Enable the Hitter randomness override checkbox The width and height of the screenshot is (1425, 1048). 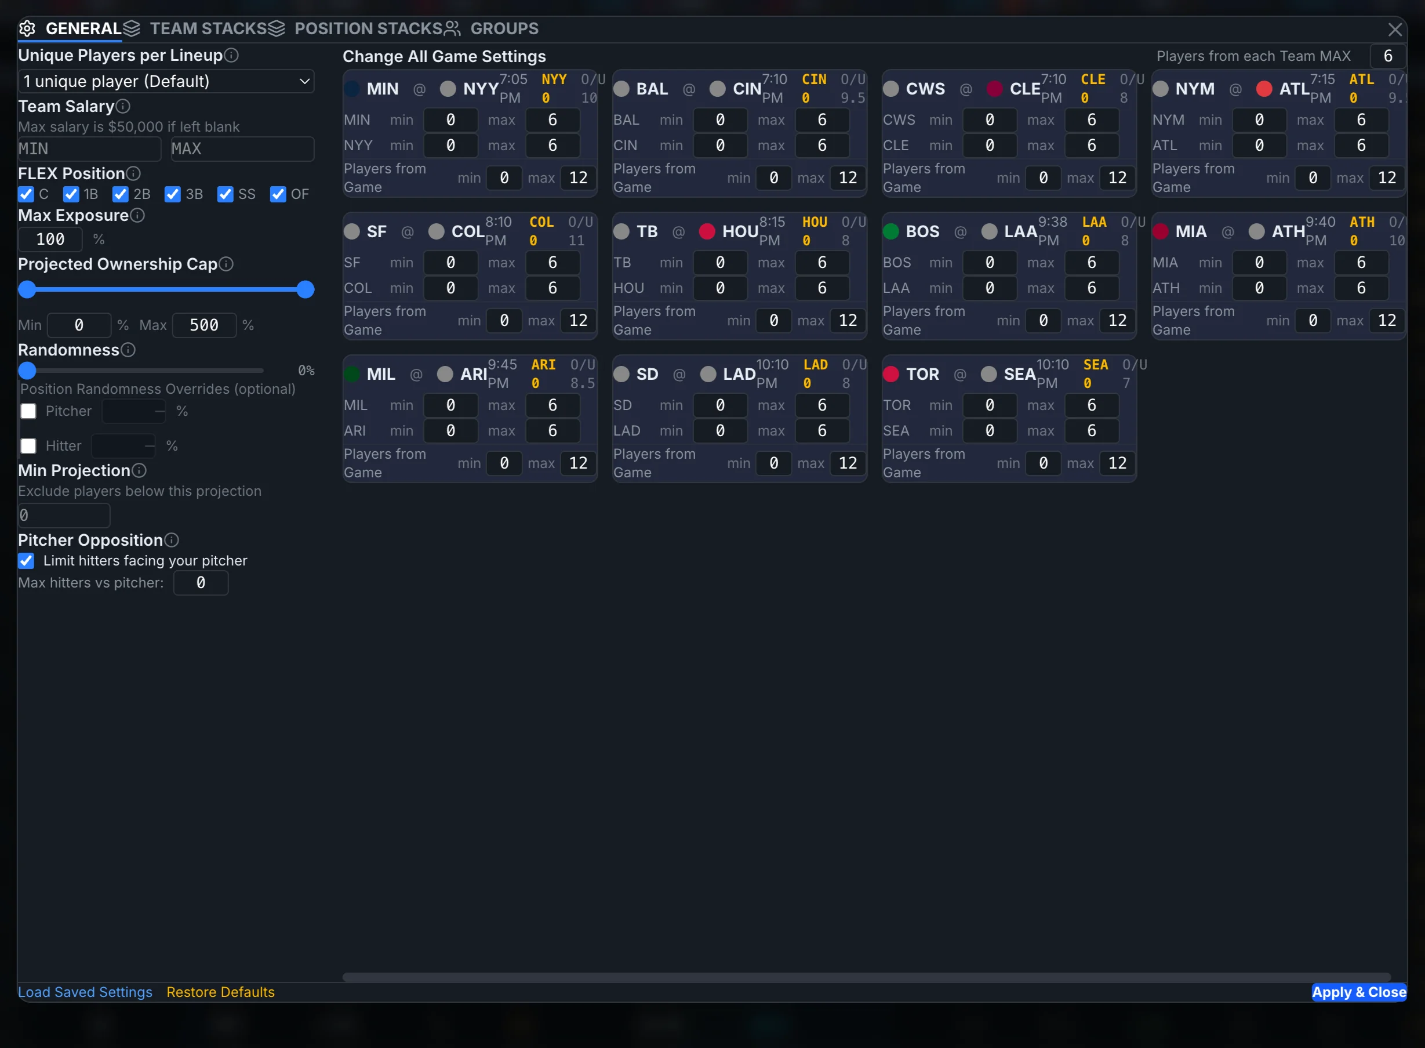click(28, 446)
